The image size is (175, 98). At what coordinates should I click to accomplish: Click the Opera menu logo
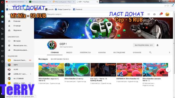click(x=2, y=2)
